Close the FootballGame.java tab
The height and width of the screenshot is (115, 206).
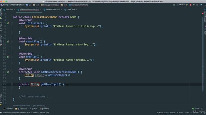point(61,10)
